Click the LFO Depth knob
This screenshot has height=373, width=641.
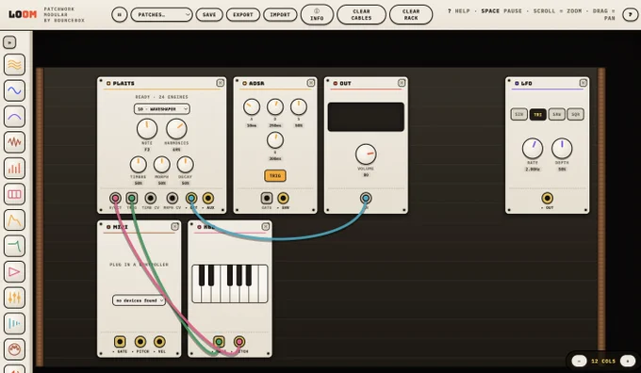[562, 148]
